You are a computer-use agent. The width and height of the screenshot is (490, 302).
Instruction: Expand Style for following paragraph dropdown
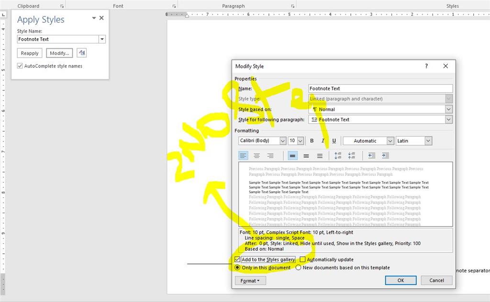coord(449,119)
